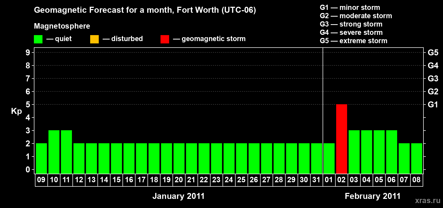Click the red geomagnetic storm legend swatch
Screen dimensions: 443x208
tap(165, 39)
